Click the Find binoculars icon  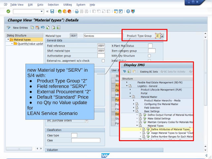click(81, 11)
